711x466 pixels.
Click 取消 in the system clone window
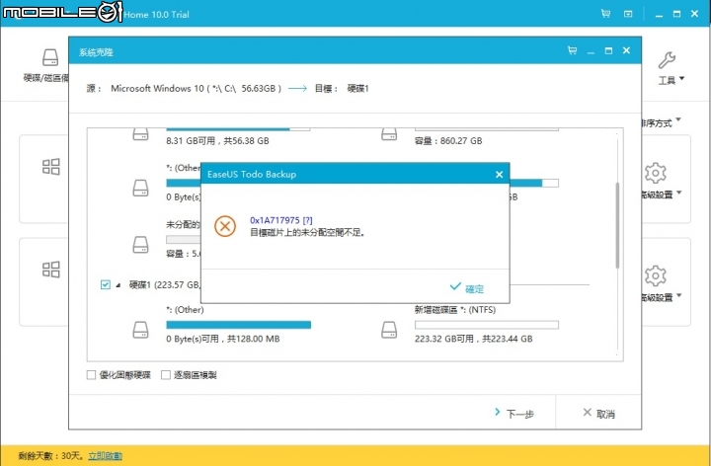point(599,413)
